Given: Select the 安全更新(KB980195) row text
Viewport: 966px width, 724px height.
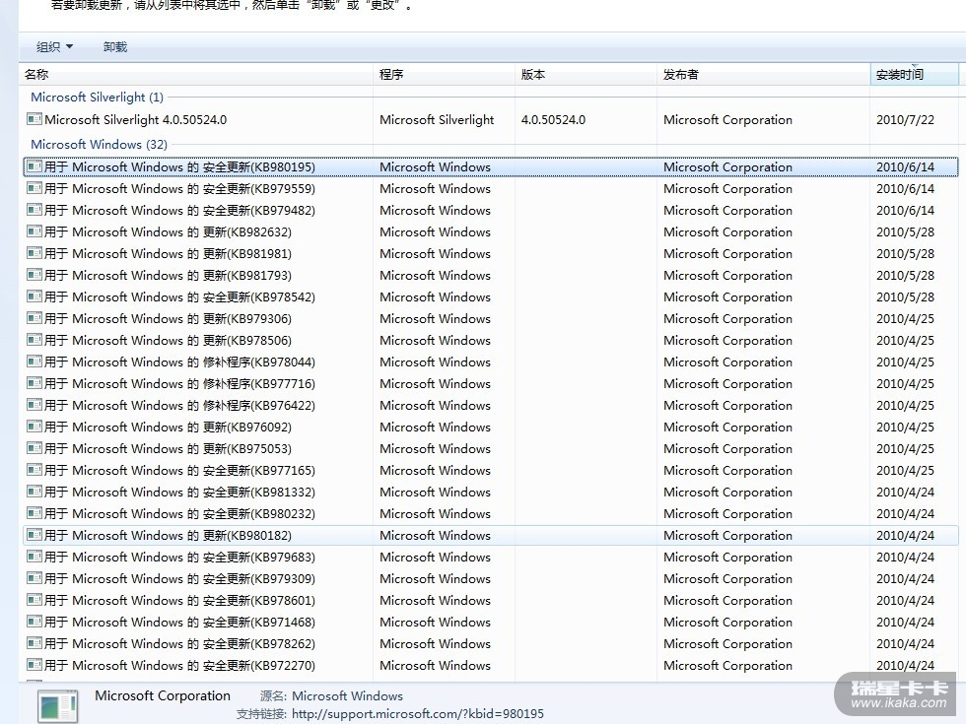Looking at the screenshot, I should click(x=179, y=166).
